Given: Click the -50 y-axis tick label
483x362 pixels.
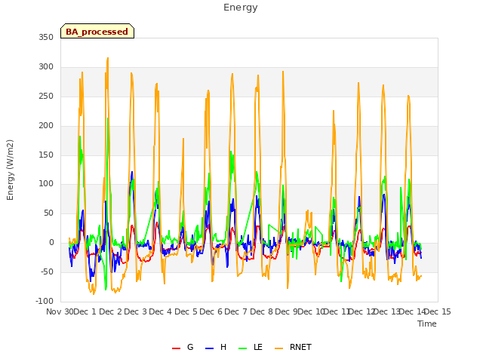Looking at the screenshot, I should [x=47, y=271].
